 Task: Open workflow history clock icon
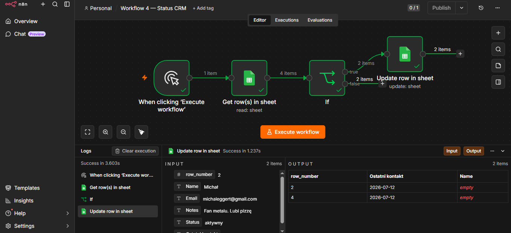481,8
